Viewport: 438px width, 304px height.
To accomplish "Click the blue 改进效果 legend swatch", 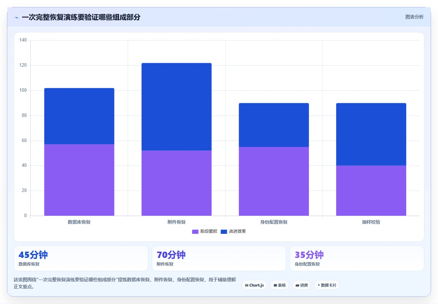I will coord(224,232).
